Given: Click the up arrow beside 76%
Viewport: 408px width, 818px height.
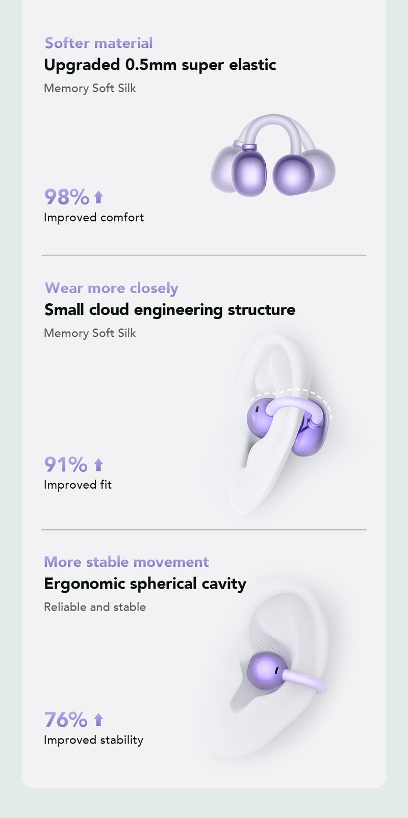Looking at the screenshot, I should click(x=99, y=720).
